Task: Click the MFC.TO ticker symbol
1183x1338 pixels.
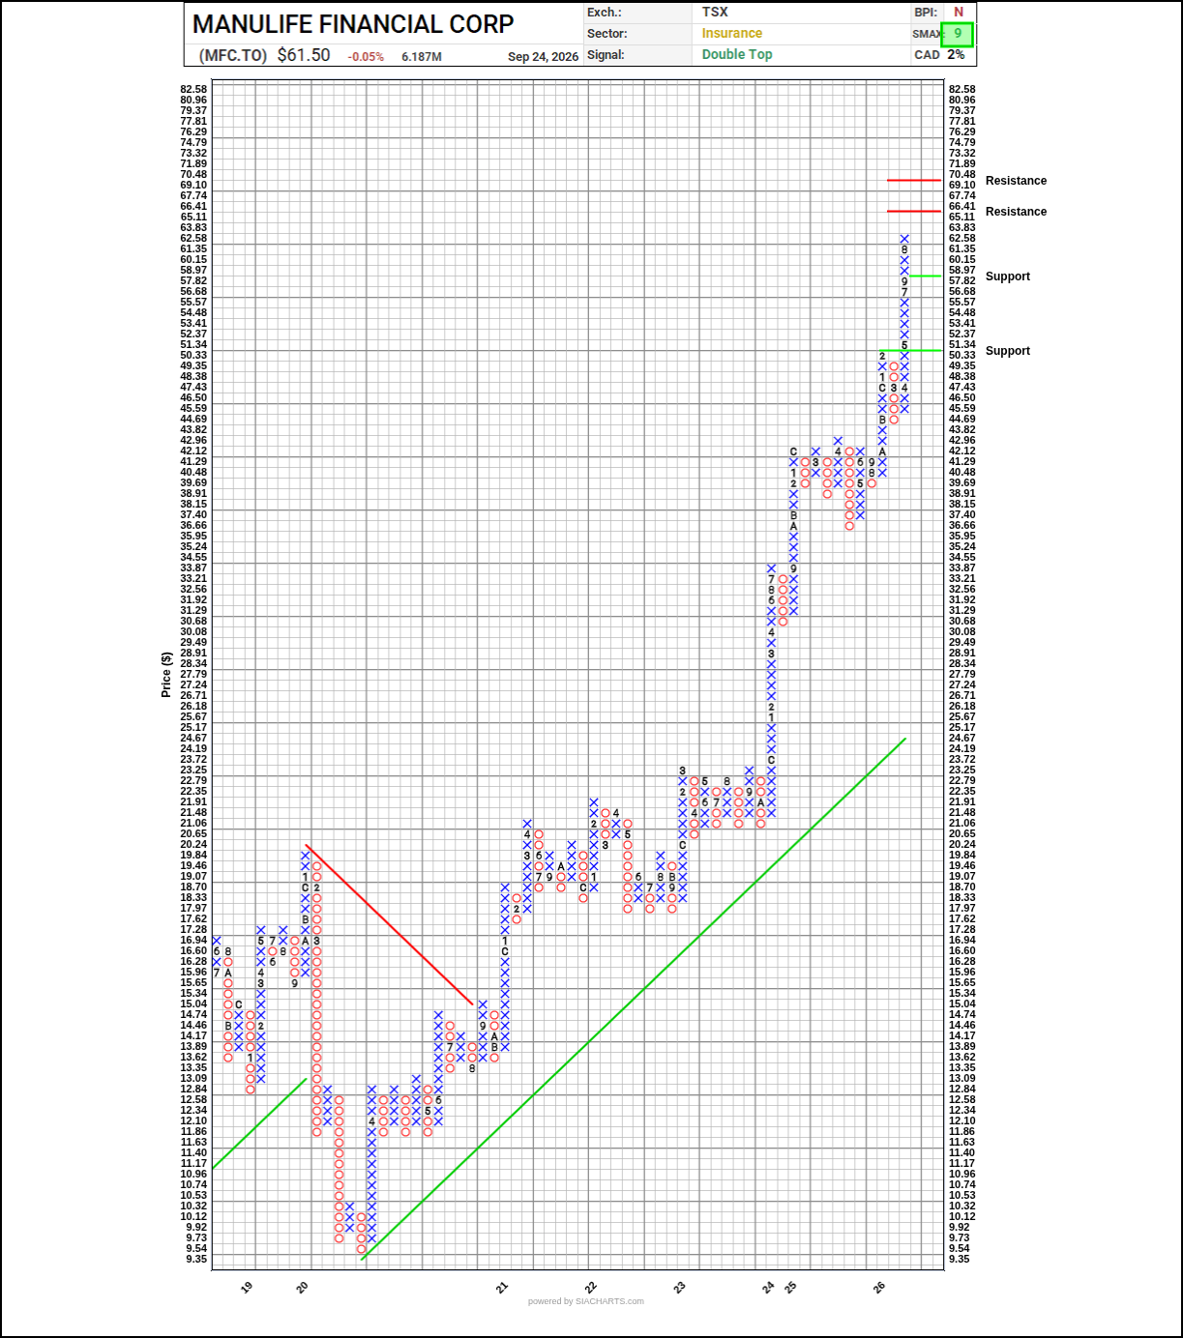Action: coord(233,55)
